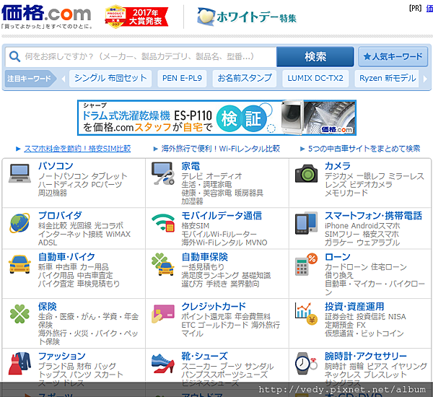The image size is (433, 397).
Task: Click the chart icon for 投資・資産運用
Action: tap(306, 314)
